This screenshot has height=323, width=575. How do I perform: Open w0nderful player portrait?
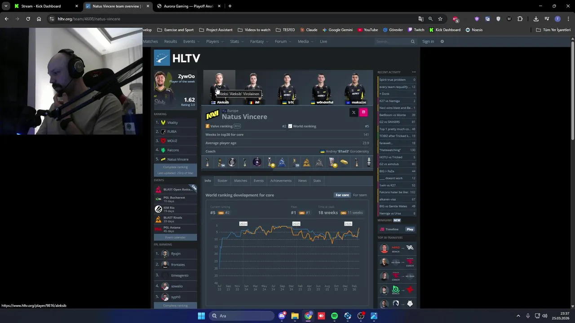click(x=322, y=88)
